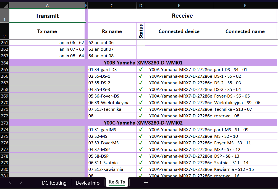Click connected device cell in row 274
This screenshot has width=278, height=189.
point(179,129)
